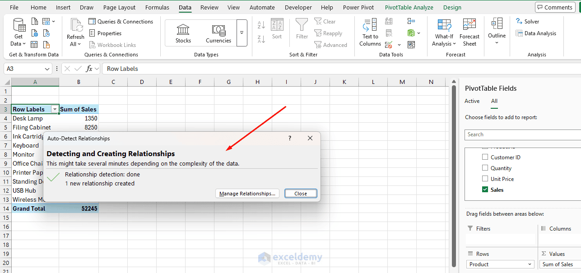Select the Active tab in PivotTable Fields
Screen dimensions: 581x273
tap(472, 101)
